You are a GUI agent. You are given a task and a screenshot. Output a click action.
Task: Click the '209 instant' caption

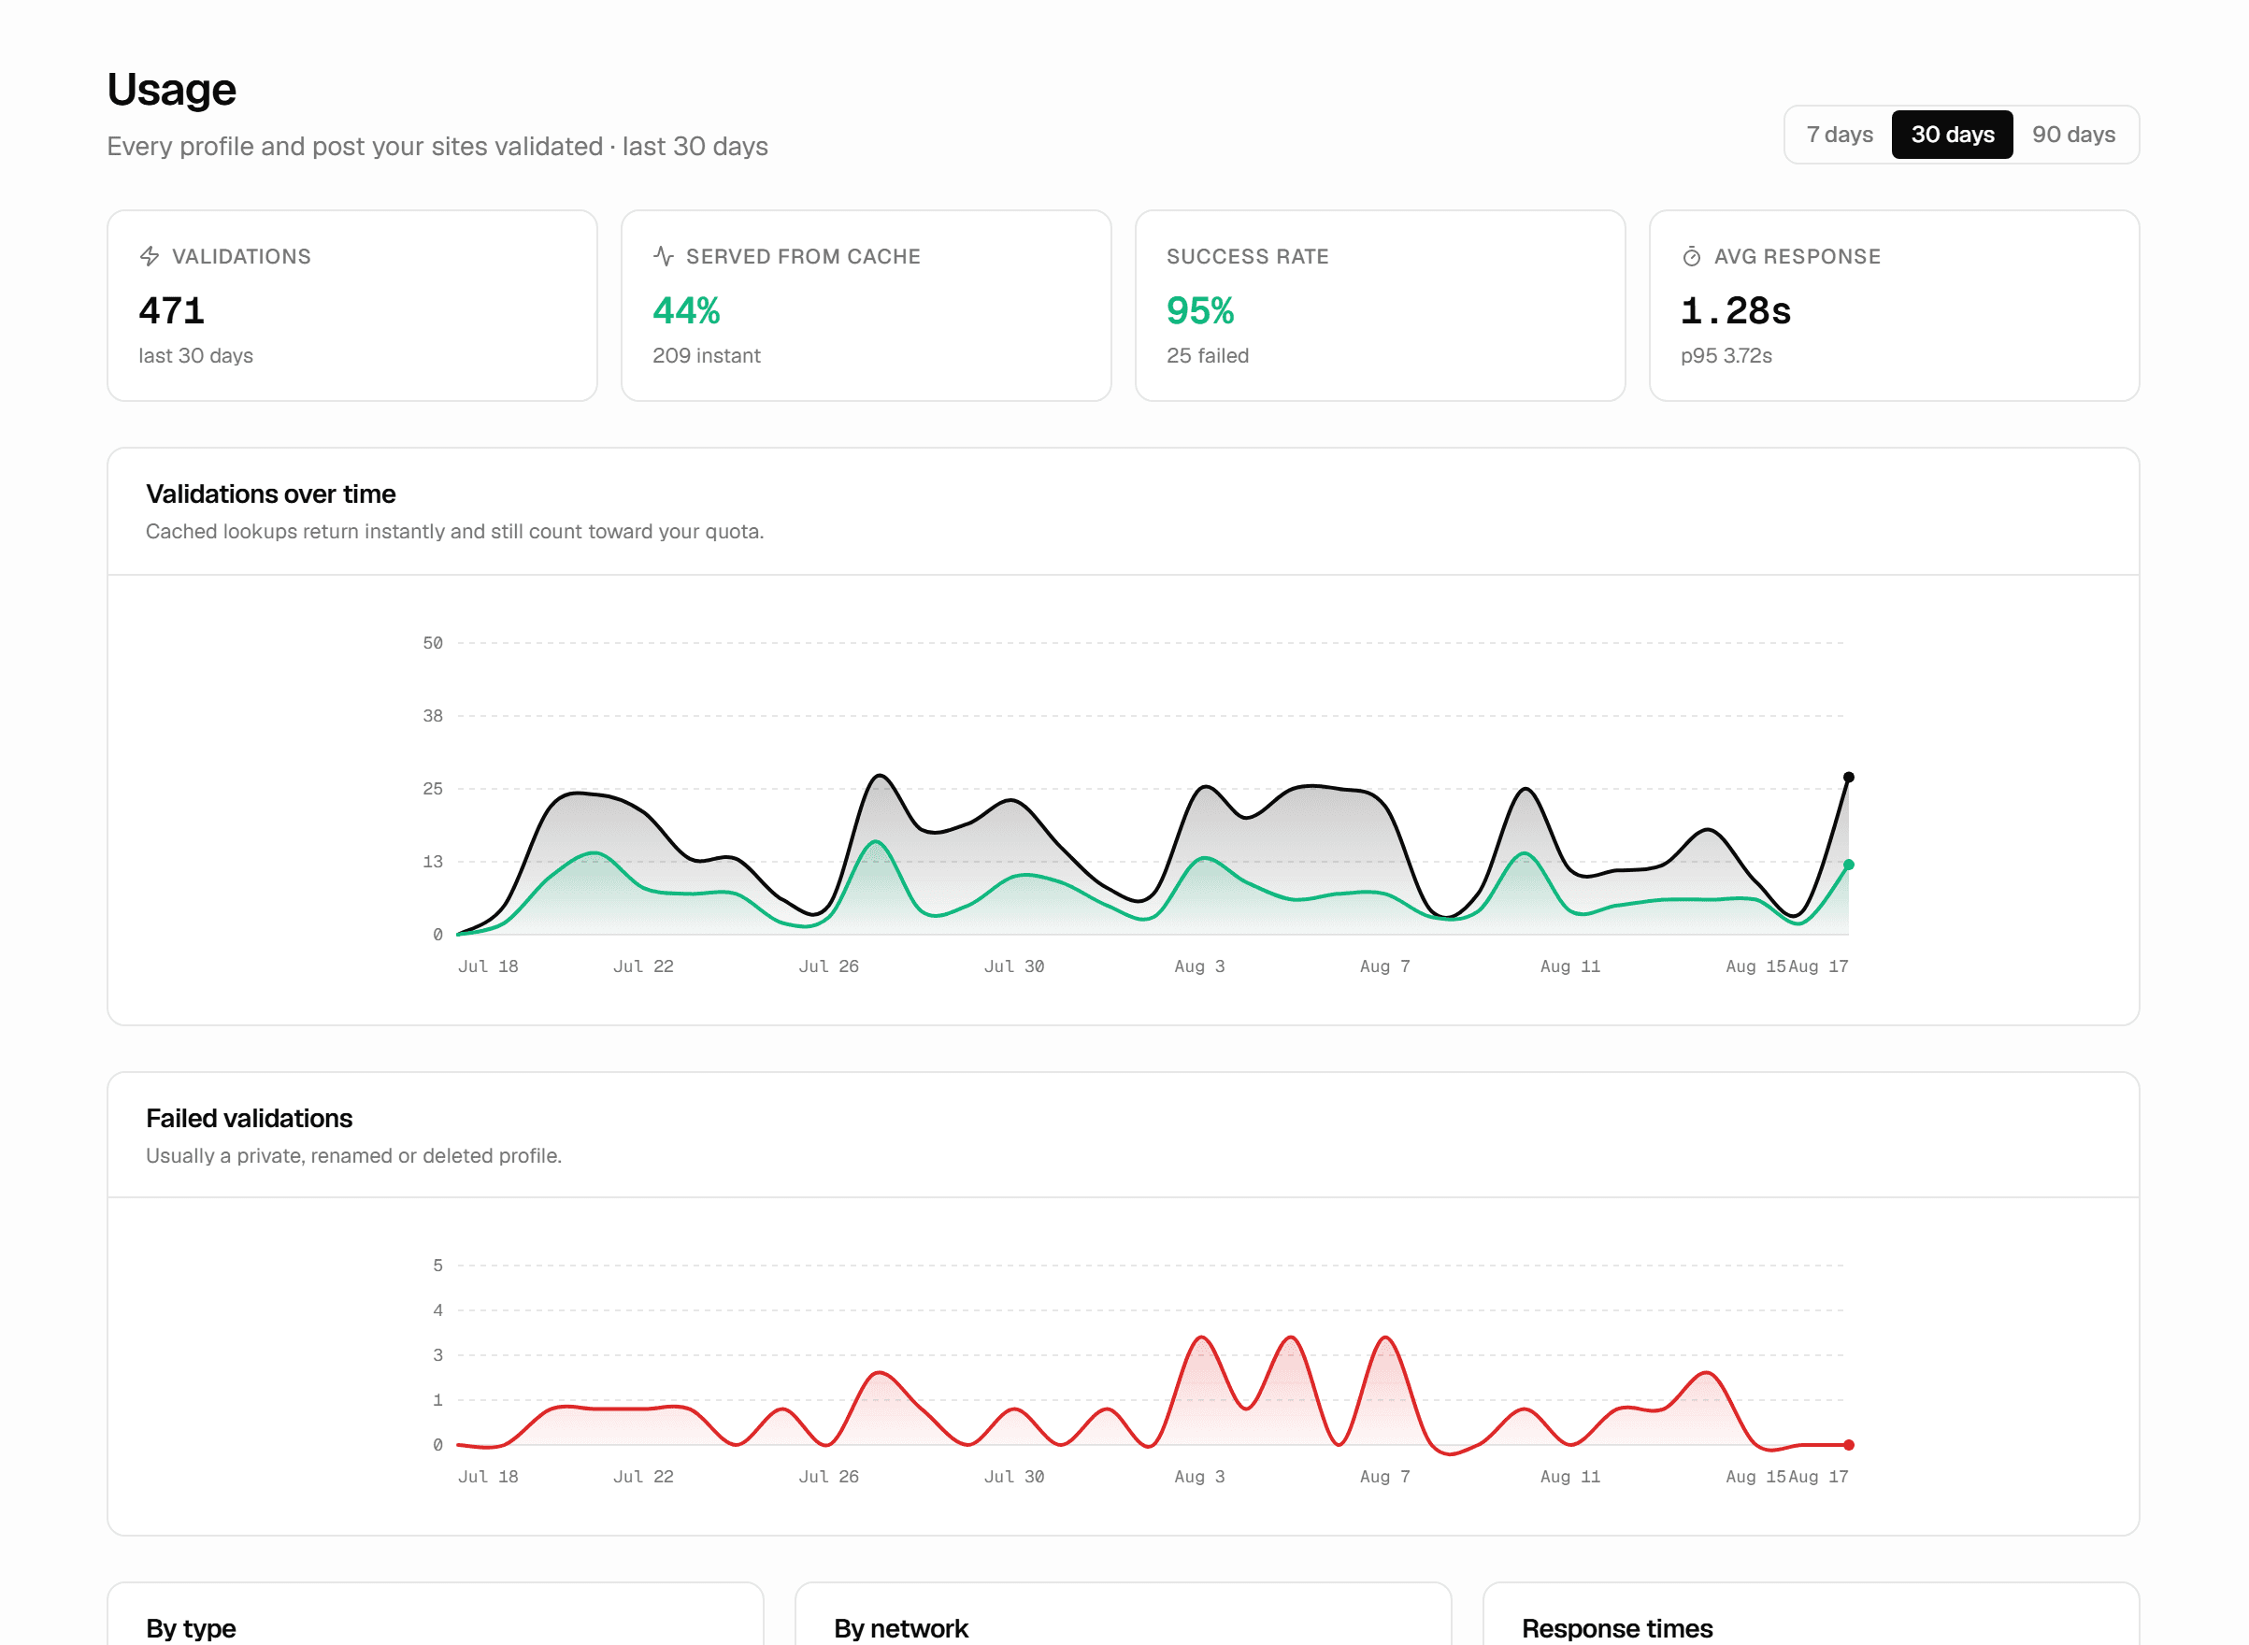pyautogui.click(x=706, y=355)
